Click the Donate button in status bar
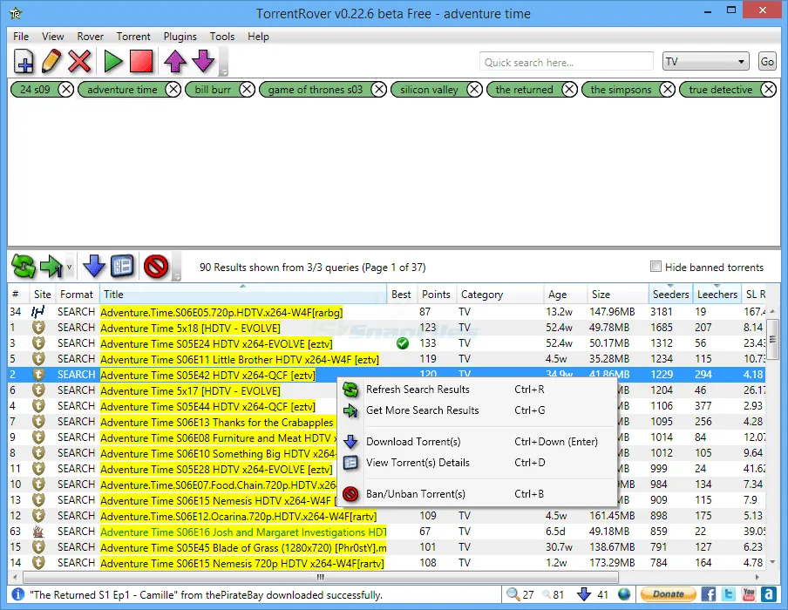The image size is (788, 610). [x=668, y=594]
